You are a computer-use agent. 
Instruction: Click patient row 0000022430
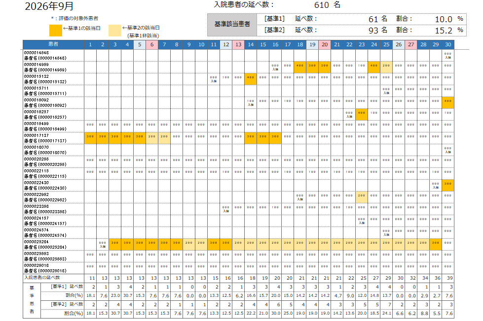[x=238, y=186]
